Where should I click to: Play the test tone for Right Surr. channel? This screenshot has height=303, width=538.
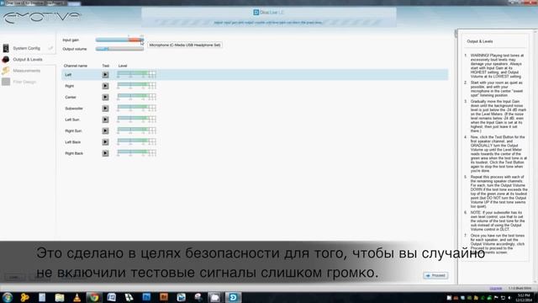pos(105,131)
